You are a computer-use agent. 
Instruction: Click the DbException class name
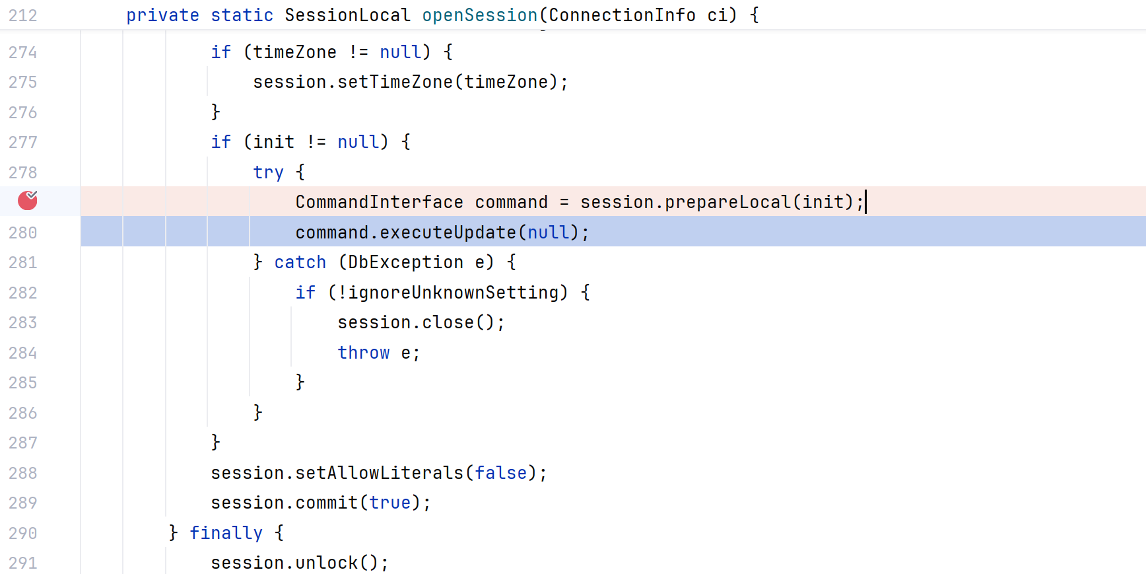406,262
